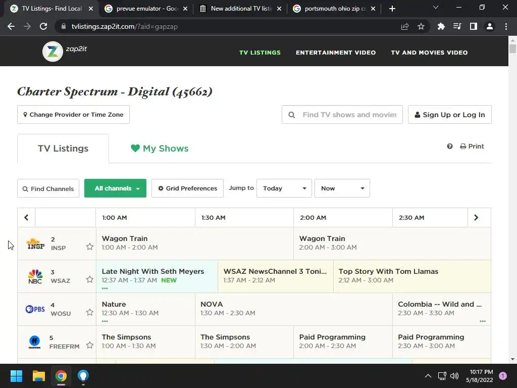The image size is (517, 388).
Task: Open volume control in system tray
Action: [454, 376]
